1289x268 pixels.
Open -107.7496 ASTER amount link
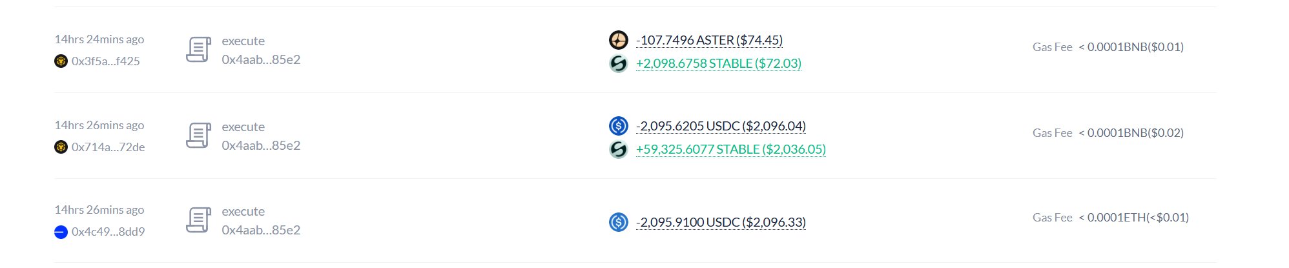(709, 40)
